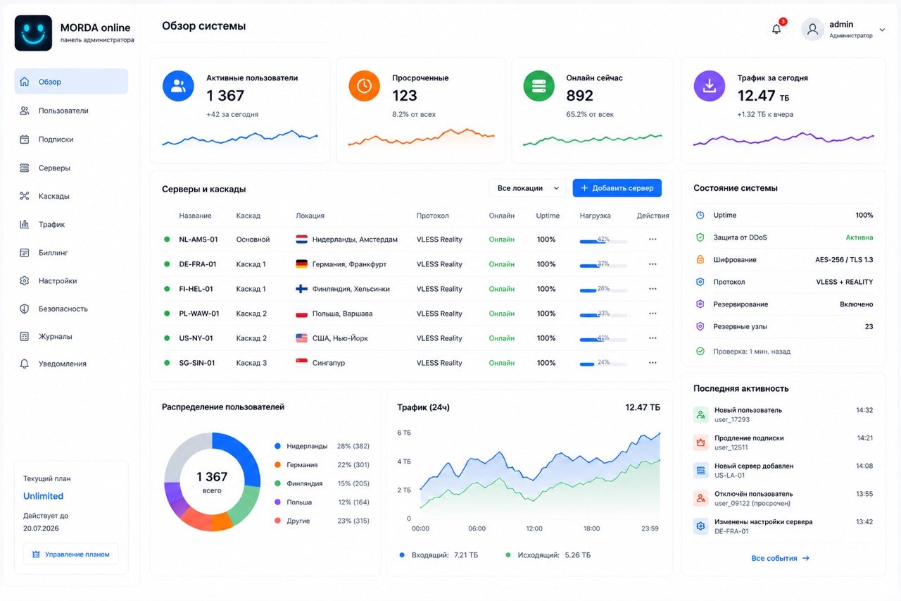
Task: Click the MORDA online smiley logo
Action: click(x=33, y=33)
